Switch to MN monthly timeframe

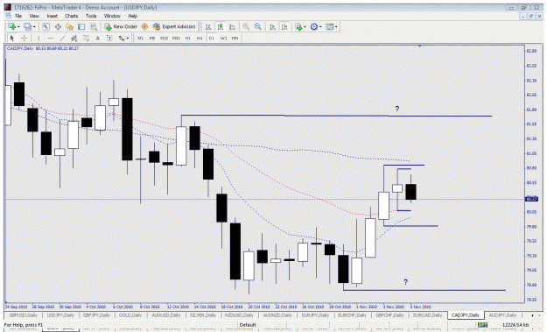pyautogui.click(x=235, y=38)
